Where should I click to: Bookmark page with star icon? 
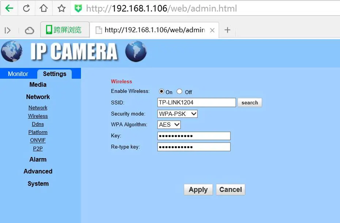(61, 8)
